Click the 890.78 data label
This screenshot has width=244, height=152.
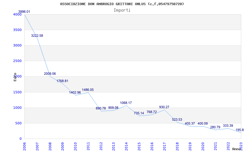pos(101,109)
